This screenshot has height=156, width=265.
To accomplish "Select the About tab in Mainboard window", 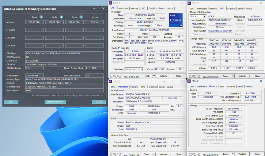I will (170, 87).
